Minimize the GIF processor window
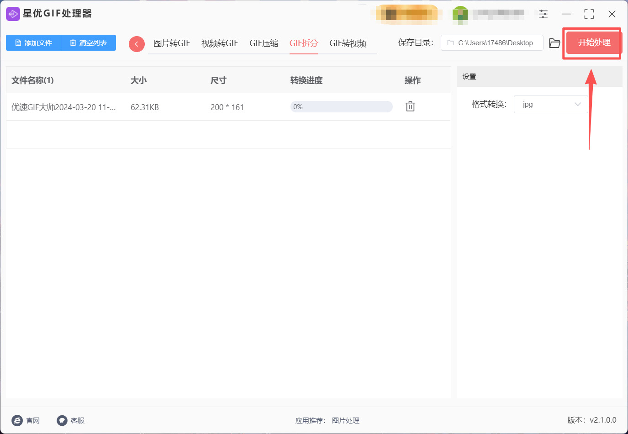Screen dimensions: 628x434 pyautogui.click(x=566, y=14)
